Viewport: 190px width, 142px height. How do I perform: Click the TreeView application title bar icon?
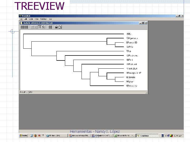[x=20, y=16]
